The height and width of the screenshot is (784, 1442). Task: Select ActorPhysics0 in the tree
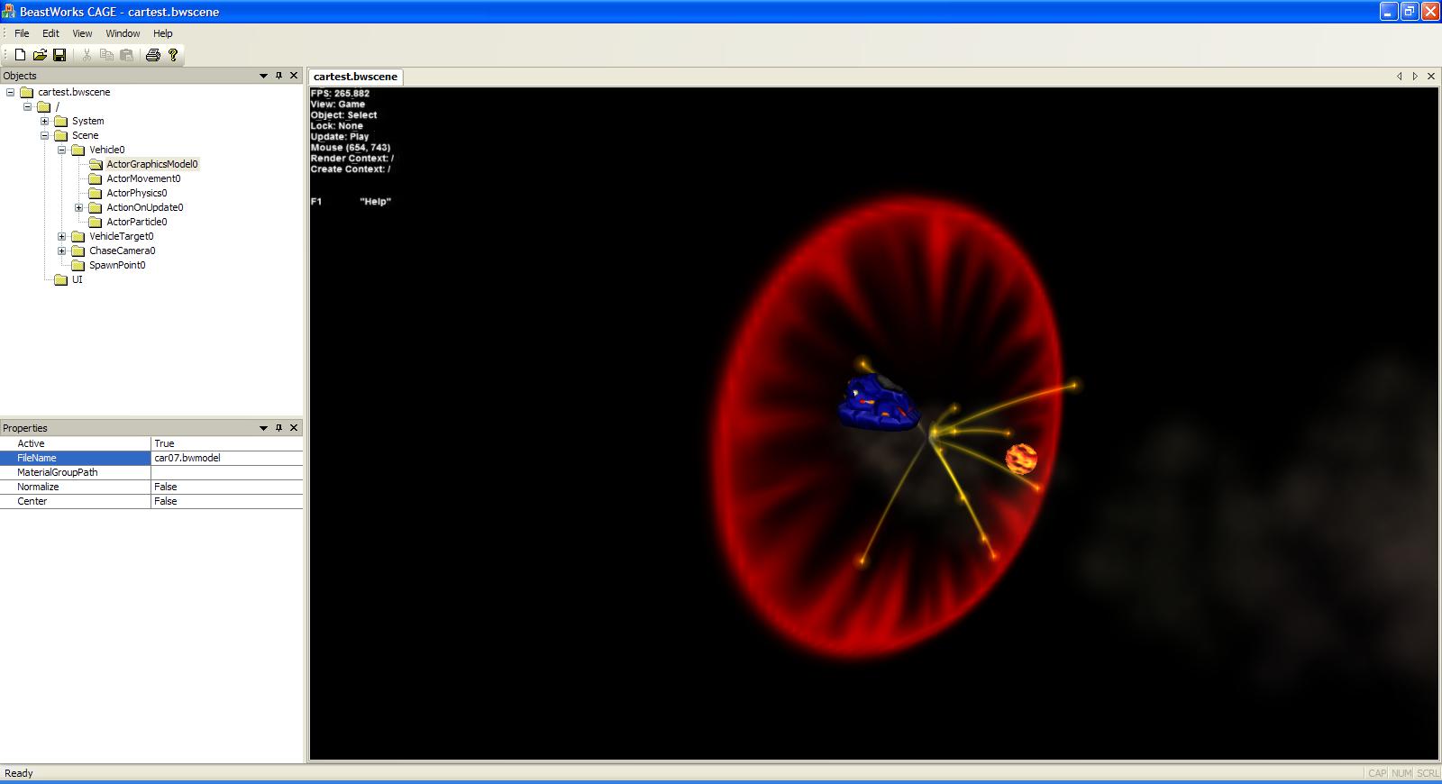click(x=136, y=193)
